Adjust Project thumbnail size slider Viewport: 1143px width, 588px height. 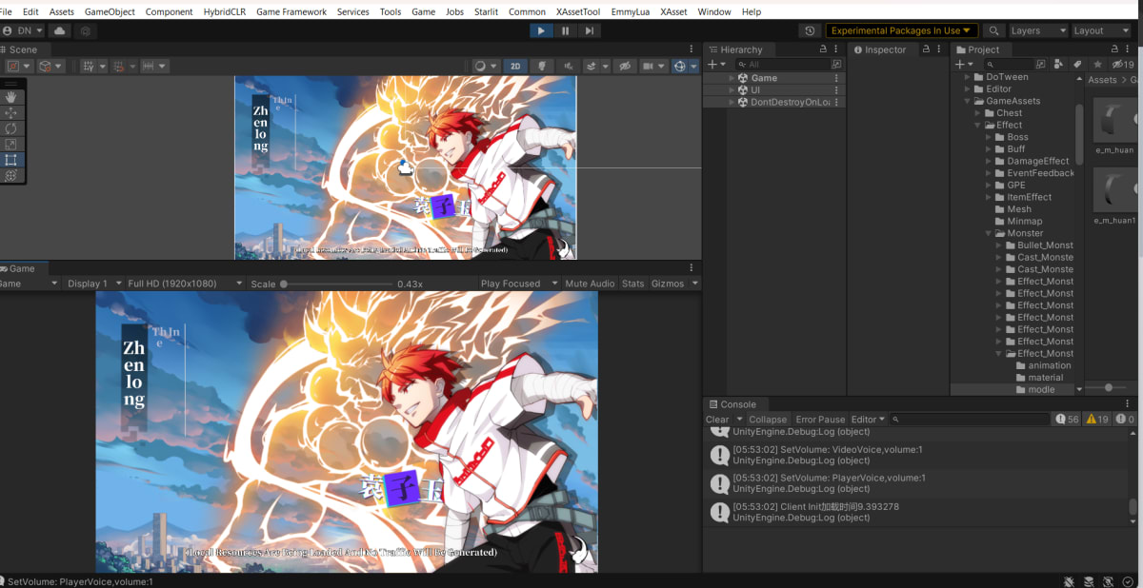[1109, 388]
